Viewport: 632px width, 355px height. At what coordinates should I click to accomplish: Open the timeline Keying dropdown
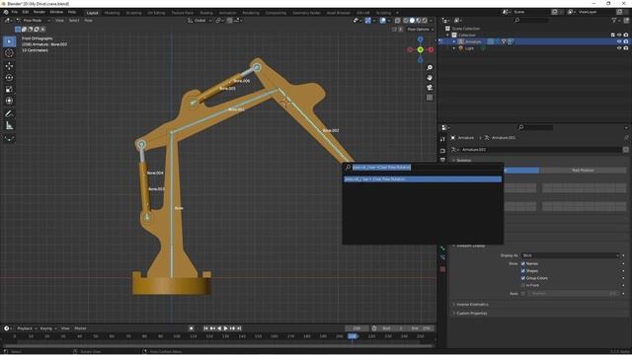coord(48,328)
